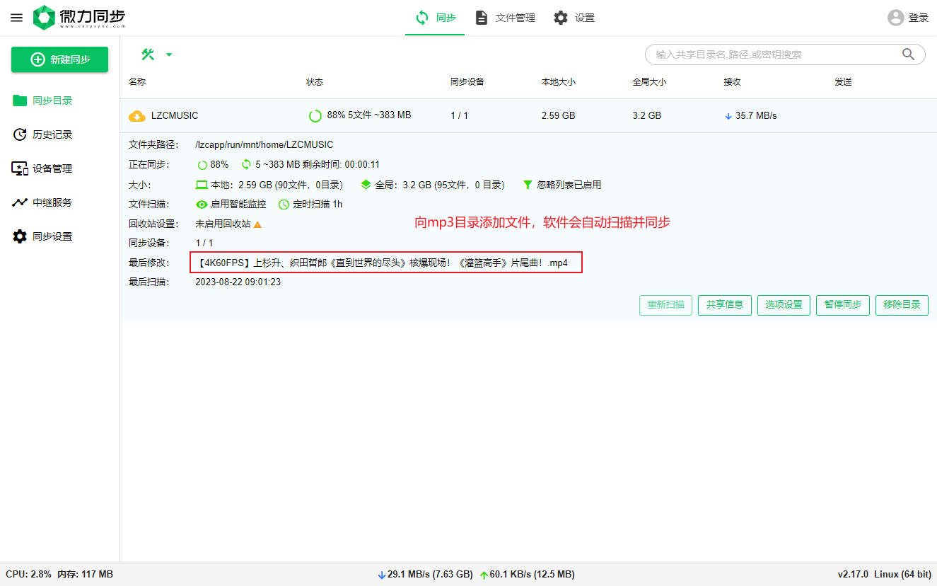Open 中继服务 in sidebar
Viewport: 937px width, 586px height.
60,202
